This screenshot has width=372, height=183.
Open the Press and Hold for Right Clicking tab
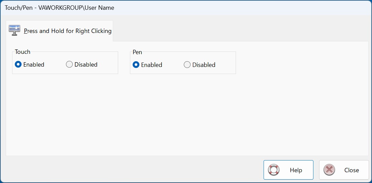pyautogui.click(x=59, y=31)
